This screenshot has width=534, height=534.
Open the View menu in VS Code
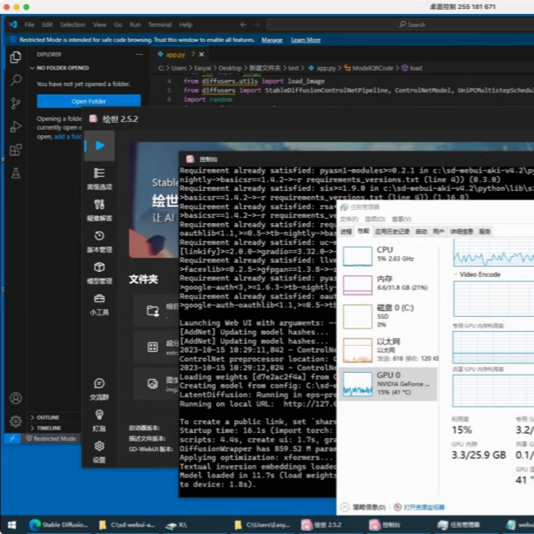[99, 24]
